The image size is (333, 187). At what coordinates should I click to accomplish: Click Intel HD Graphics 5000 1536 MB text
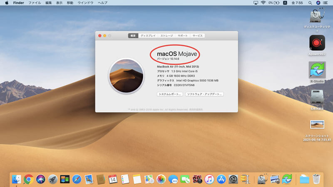[x=197, y=81]
